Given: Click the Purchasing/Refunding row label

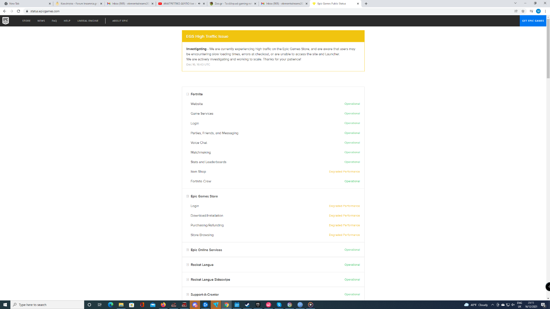Looking at the screenshot, I should click(207, 225).
